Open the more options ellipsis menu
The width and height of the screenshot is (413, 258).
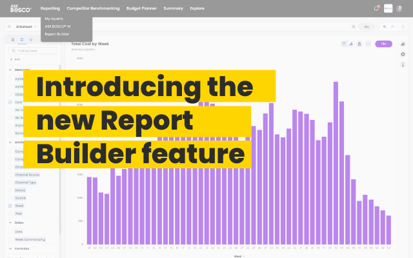click(368, 44)
